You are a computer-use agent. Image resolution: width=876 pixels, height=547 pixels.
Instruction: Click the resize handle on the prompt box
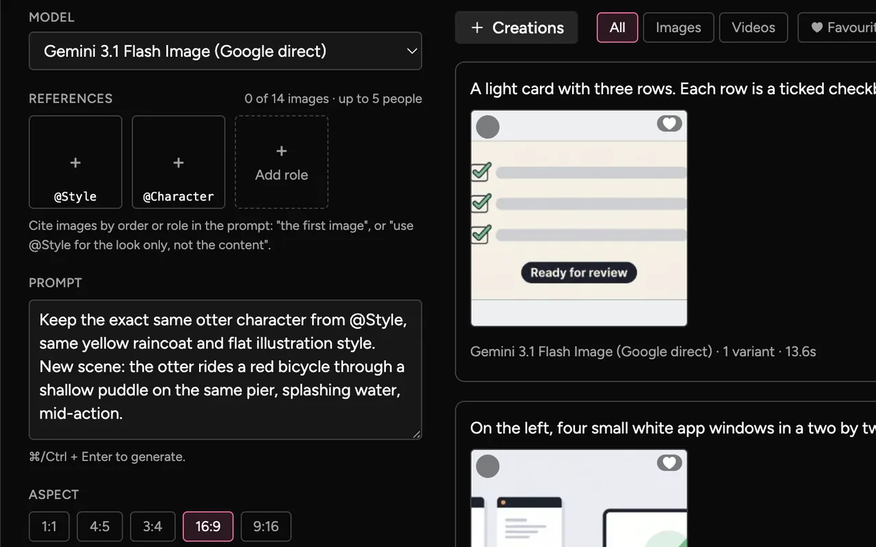coord(416,433)
